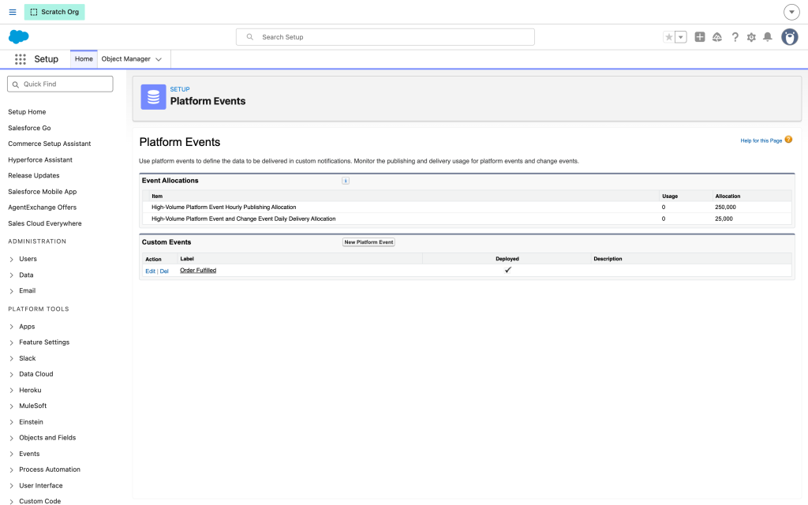Click the Usage column header
Screen dimensions: 808x505
(x=670, y=196)
